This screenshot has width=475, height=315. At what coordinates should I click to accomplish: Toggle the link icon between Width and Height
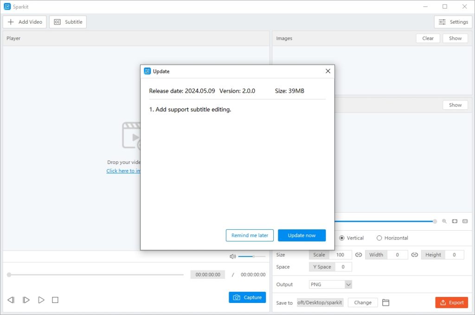414,255
